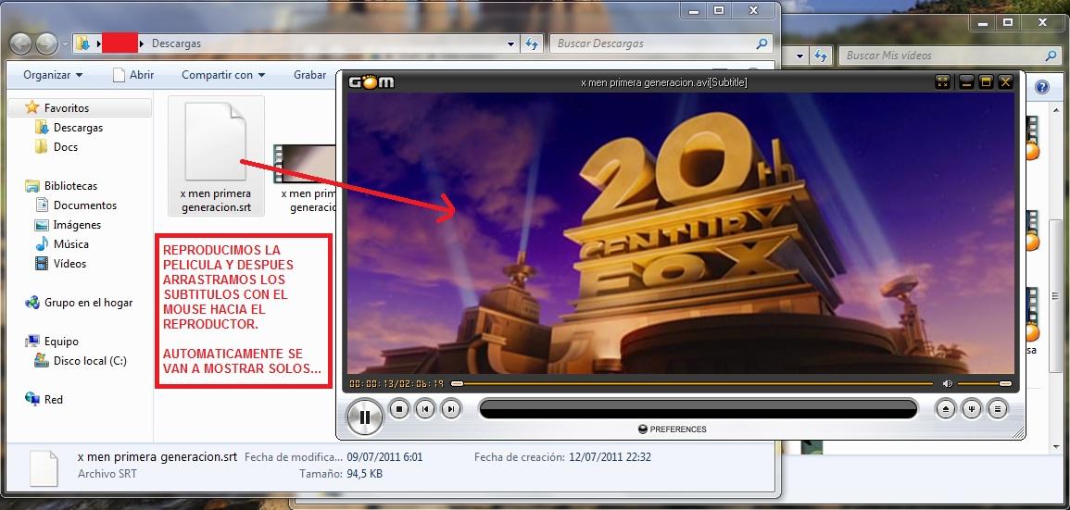
Task: Open Descargas under Favoritos
Action: tap(78, 128)
